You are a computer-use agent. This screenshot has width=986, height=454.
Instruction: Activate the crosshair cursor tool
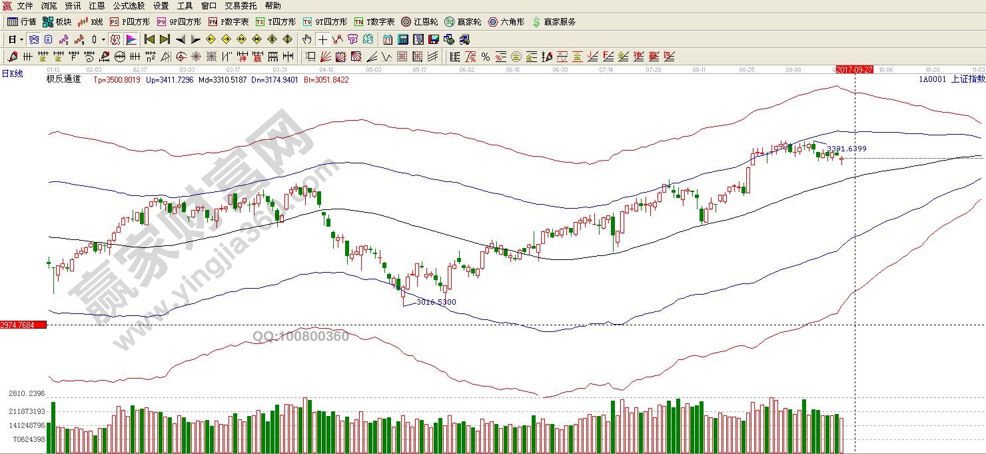pyautogui.click(x=322, y=39)
